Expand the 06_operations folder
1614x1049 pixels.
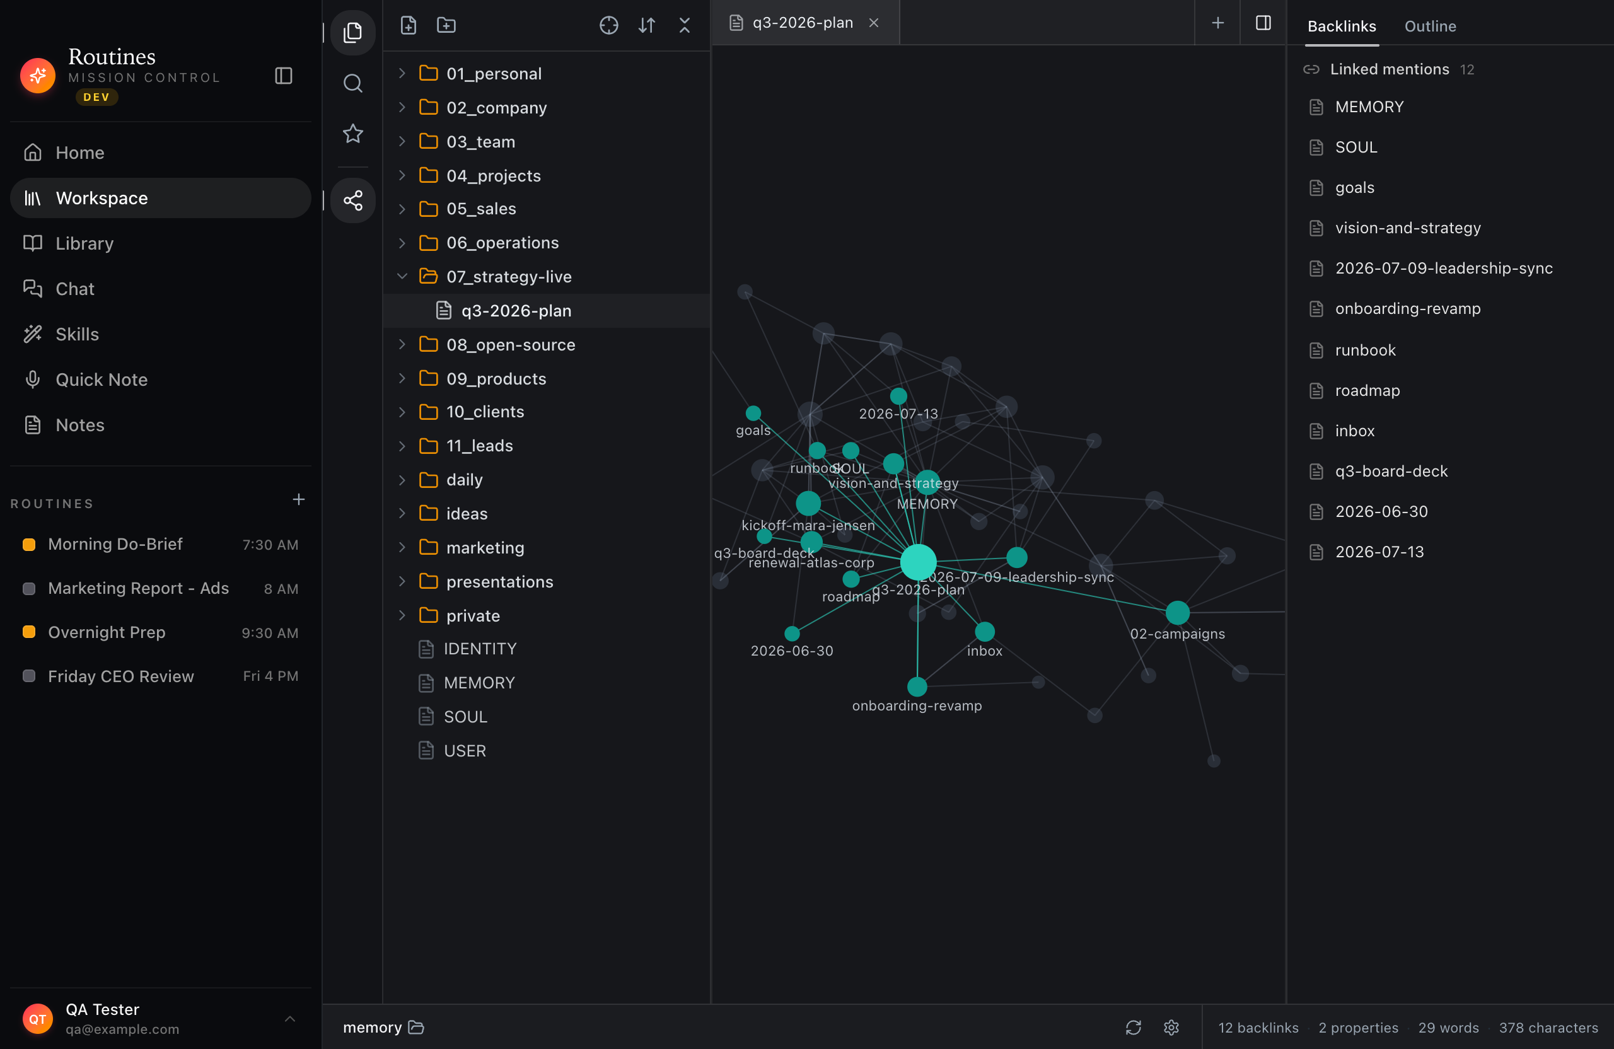[547, 243]
